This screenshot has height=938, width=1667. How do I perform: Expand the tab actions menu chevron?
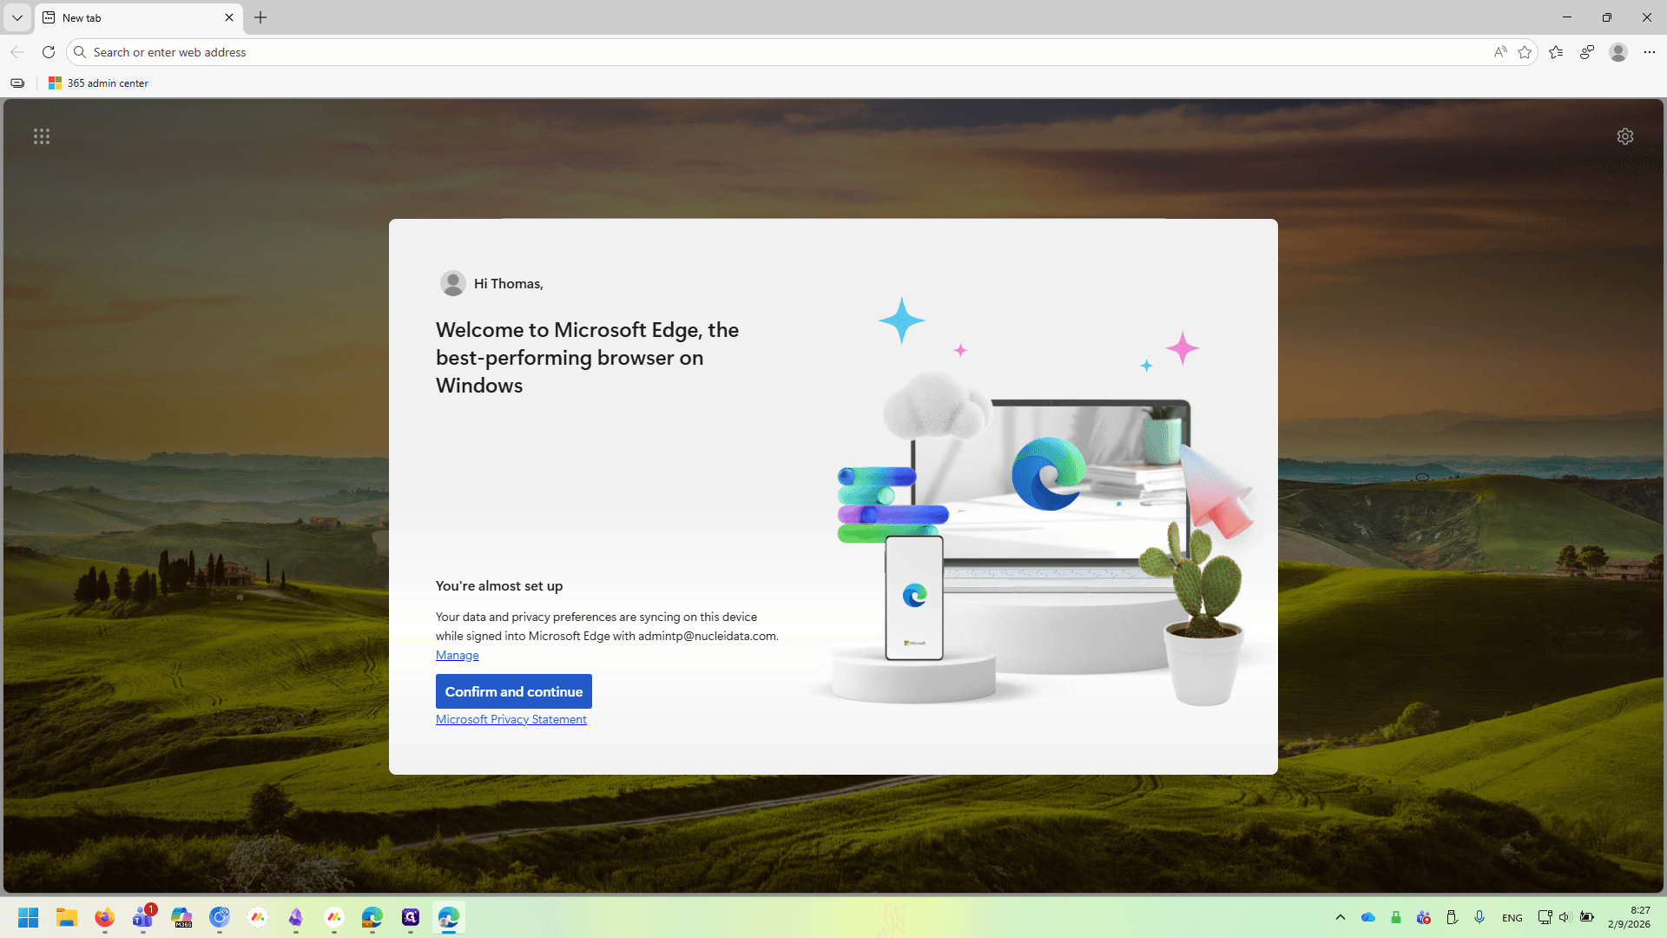point(17,17)
